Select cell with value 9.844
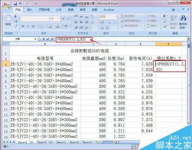Image resolution: width=192 pixels, height=150 pixels. [141, 131]
